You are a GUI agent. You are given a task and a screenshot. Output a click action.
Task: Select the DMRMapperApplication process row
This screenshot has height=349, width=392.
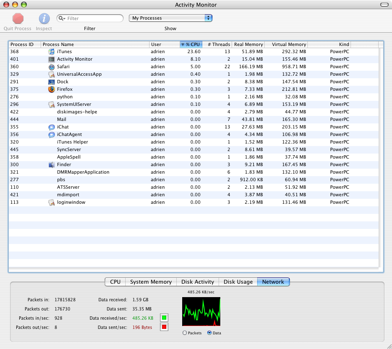194,172
